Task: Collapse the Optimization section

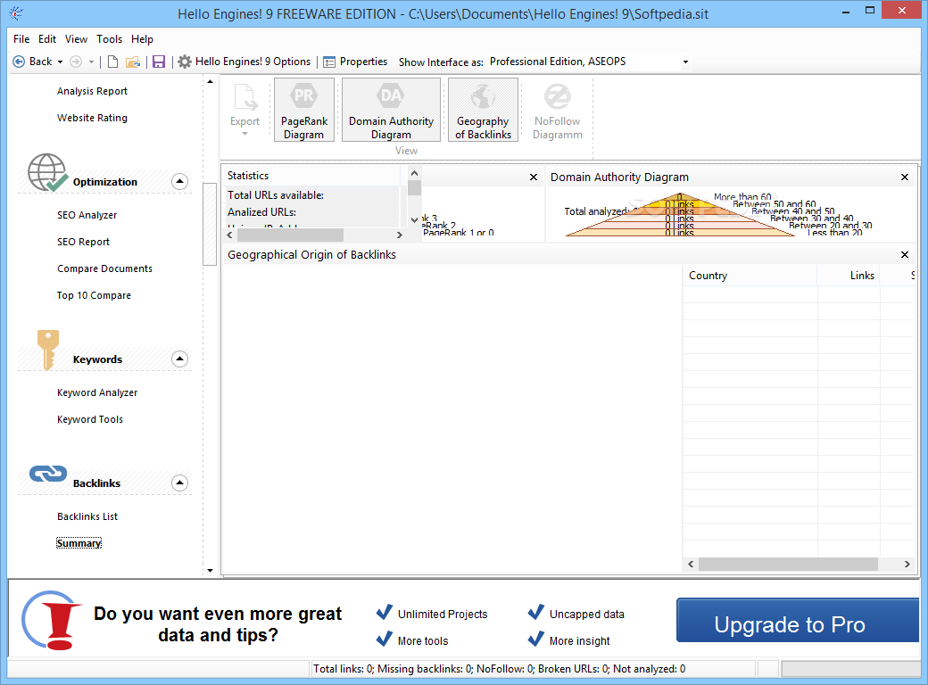Action: point(180,181)
